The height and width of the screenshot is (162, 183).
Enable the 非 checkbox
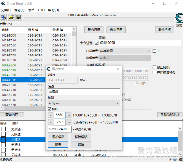coord(154,51)
